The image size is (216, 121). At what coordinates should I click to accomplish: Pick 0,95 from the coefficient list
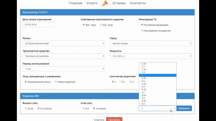coord(158,78)
